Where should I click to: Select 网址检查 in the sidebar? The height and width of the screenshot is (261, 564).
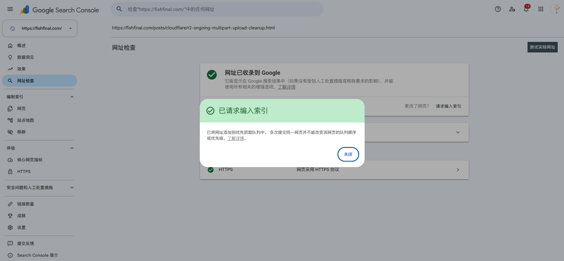point(40,81)
